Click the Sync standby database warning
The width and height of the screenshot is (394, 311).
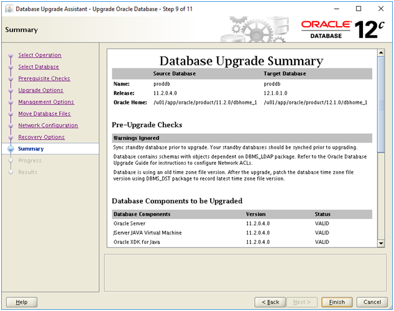click(x=235, y=147)
